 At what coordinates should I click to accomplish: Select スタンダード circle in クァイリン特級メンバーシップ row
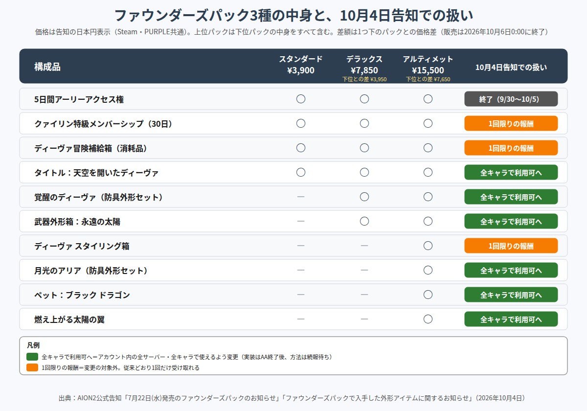[301, 123]
